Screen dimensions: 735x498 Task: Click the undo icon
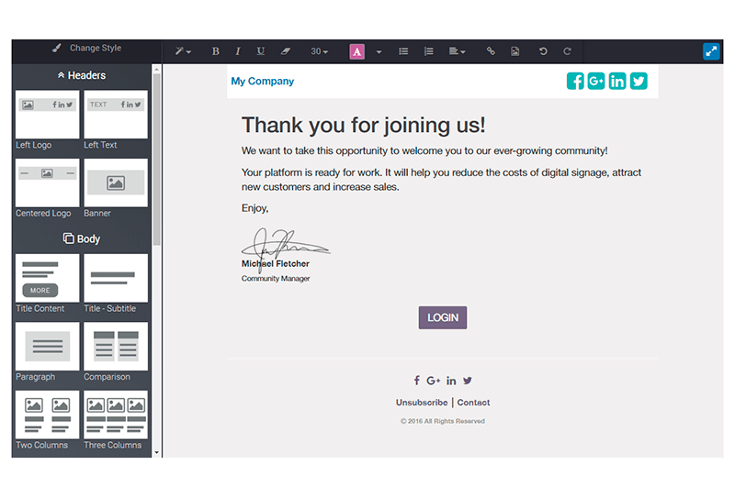tap(543, 51)
